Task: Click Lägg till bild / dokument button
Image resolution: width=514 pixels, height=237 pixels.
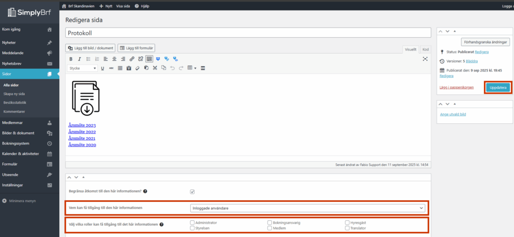Action: pos(91,48)
